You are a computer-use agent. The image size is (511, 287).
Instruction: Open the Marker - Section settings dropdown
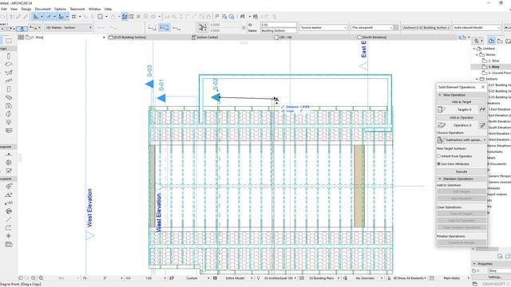pos(69,28)
